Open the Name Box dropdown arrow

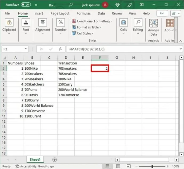pyautogui.click(x=26, y=49)
